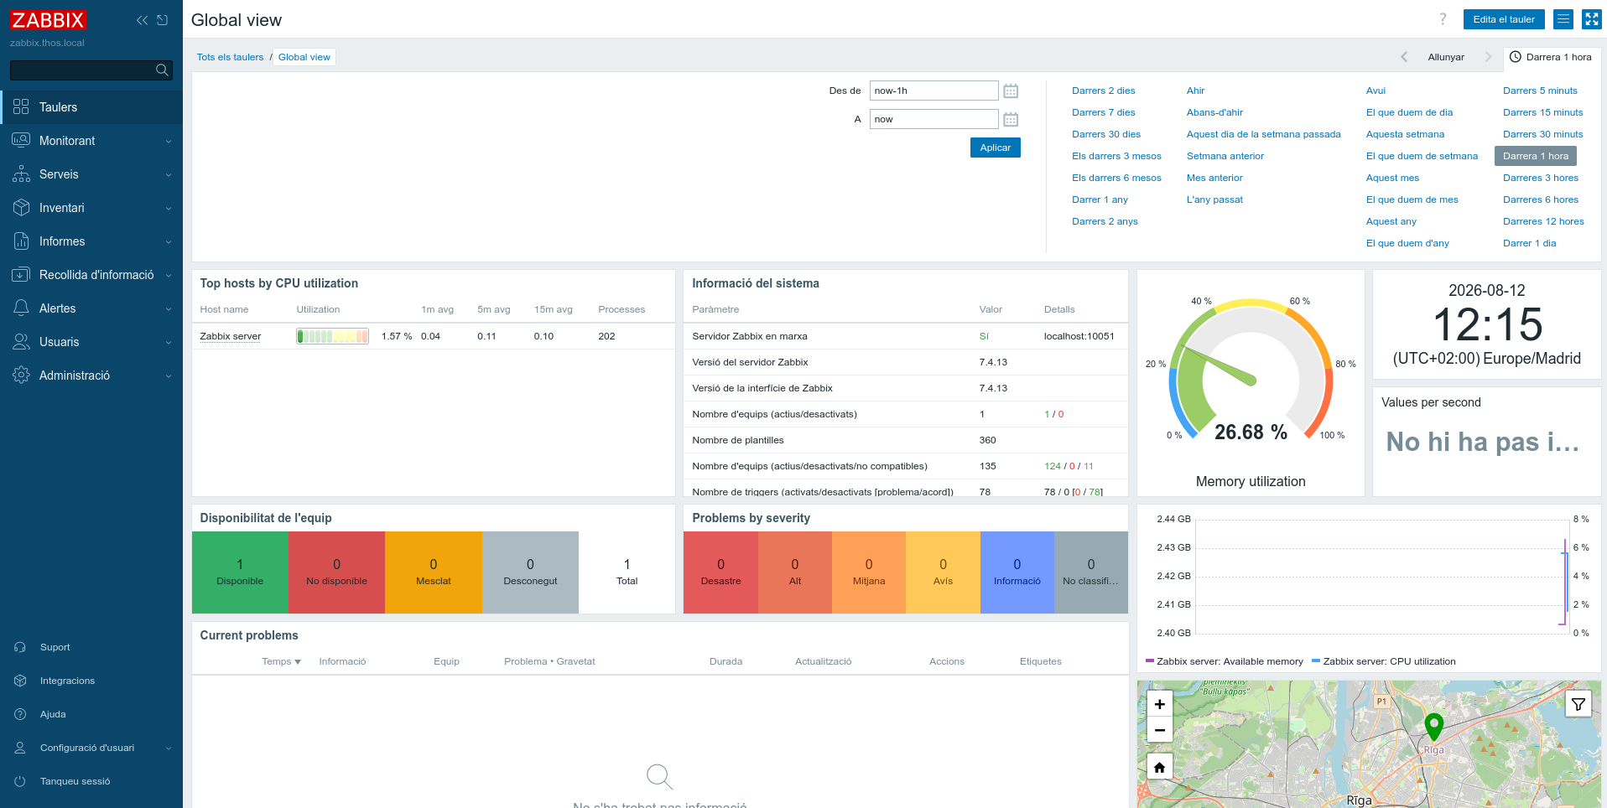Open the calendar picker for the A field
The height and width of the screenshot is (808, 1607).
point(1011,119)
